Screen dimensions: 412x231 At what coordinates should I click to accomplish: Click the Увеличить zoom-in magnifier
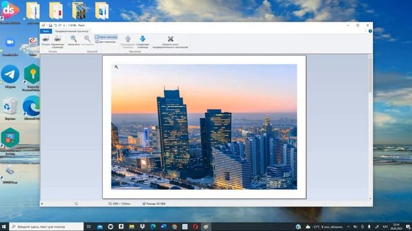[73, 40]
